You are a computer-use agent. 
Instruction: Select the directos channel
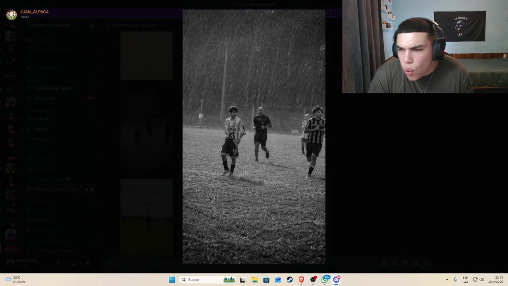pyautogui.click(x=60, y=98)
